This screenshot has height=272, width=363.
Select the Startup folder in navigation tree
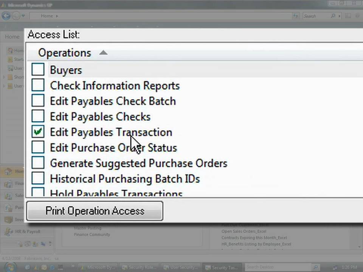[x=16, y=59]
